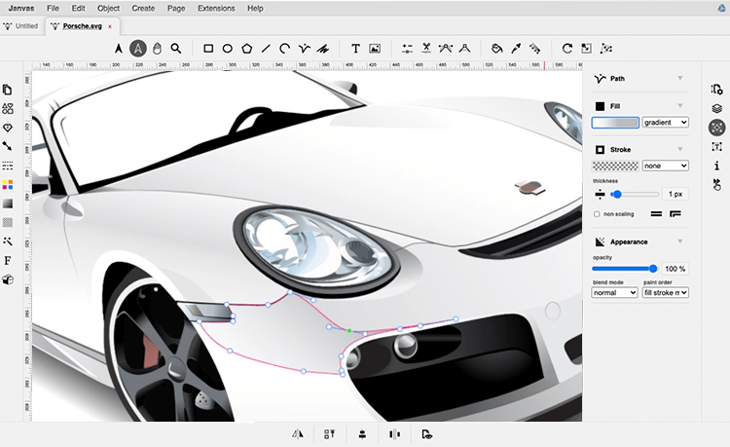The width and height of the screenshot is (730, 447).
Task: Enable the non scaling stroke checkbox
Action: 597,214
